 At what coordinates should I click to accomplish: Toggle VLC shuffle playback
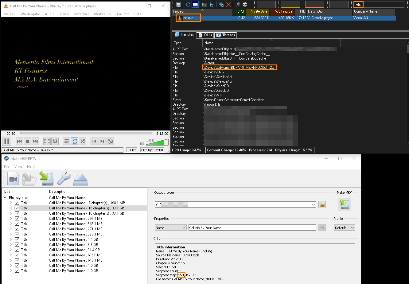click(x=83, y=141)
